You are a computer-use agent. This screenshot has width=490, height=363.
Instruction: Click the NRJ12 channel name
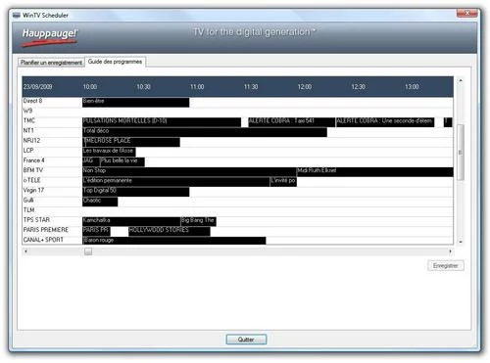click(x=31, y=141)
